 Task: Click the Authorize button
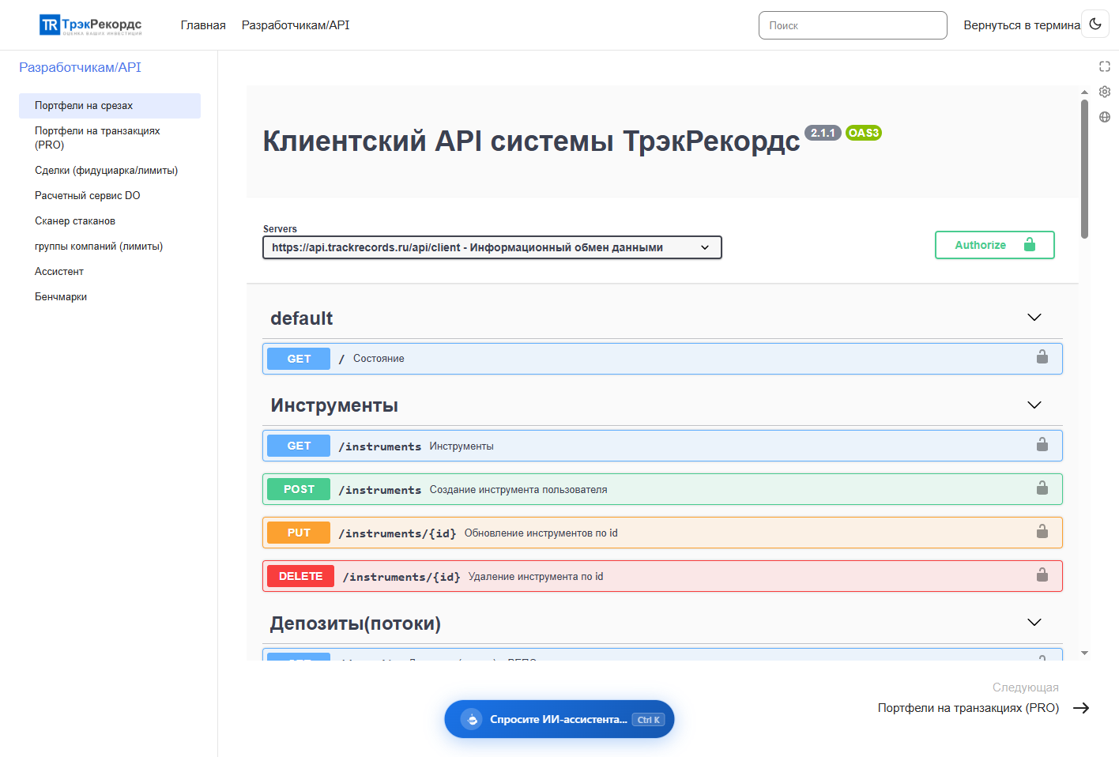[994, 245]
